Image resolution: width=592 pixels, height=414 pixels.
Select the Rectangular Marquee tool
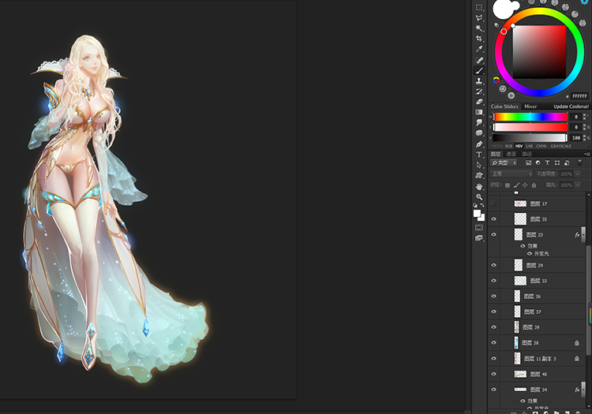pos(479,8)
